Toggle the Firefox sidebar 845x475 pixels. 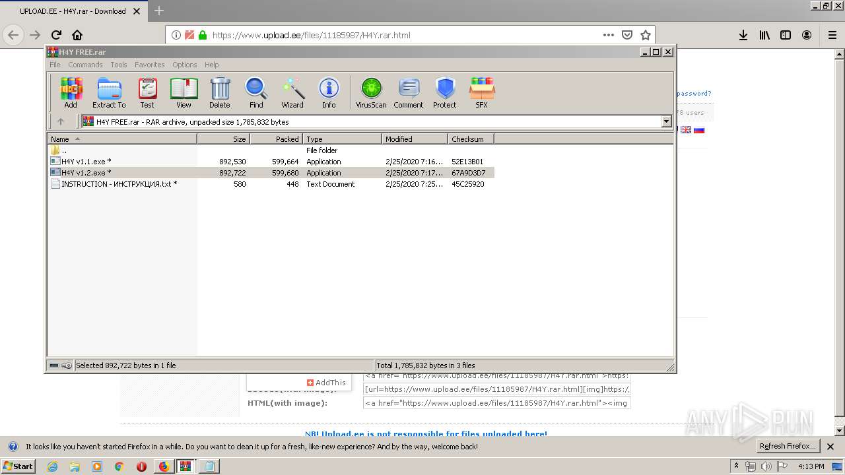pos(786,35)
